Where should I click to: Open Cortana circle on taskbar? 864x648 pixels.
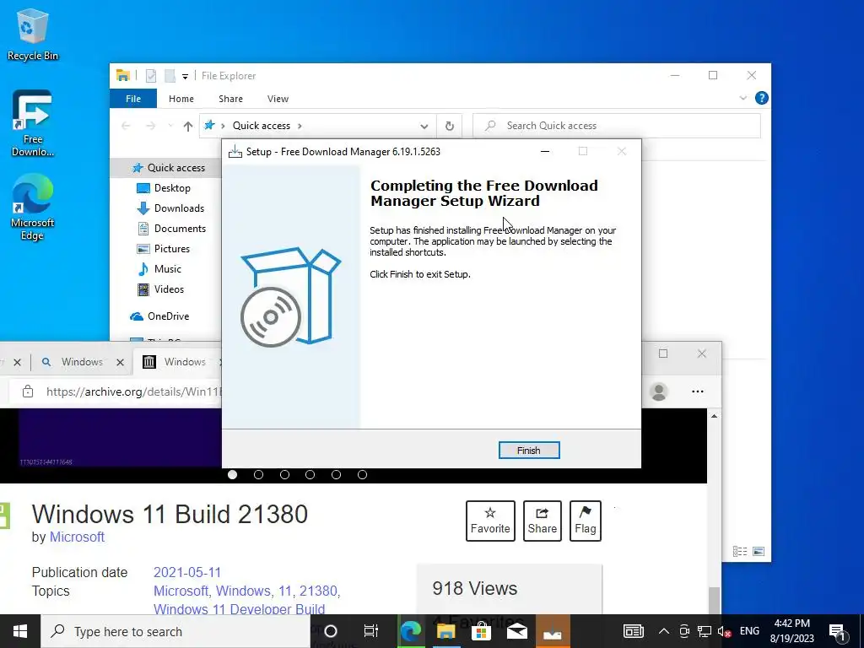331,631
